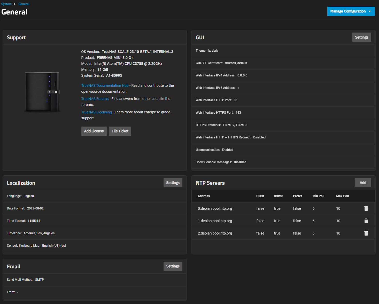Open GUI Settings
Screen dimensions: 379x304
coord(361,37)
